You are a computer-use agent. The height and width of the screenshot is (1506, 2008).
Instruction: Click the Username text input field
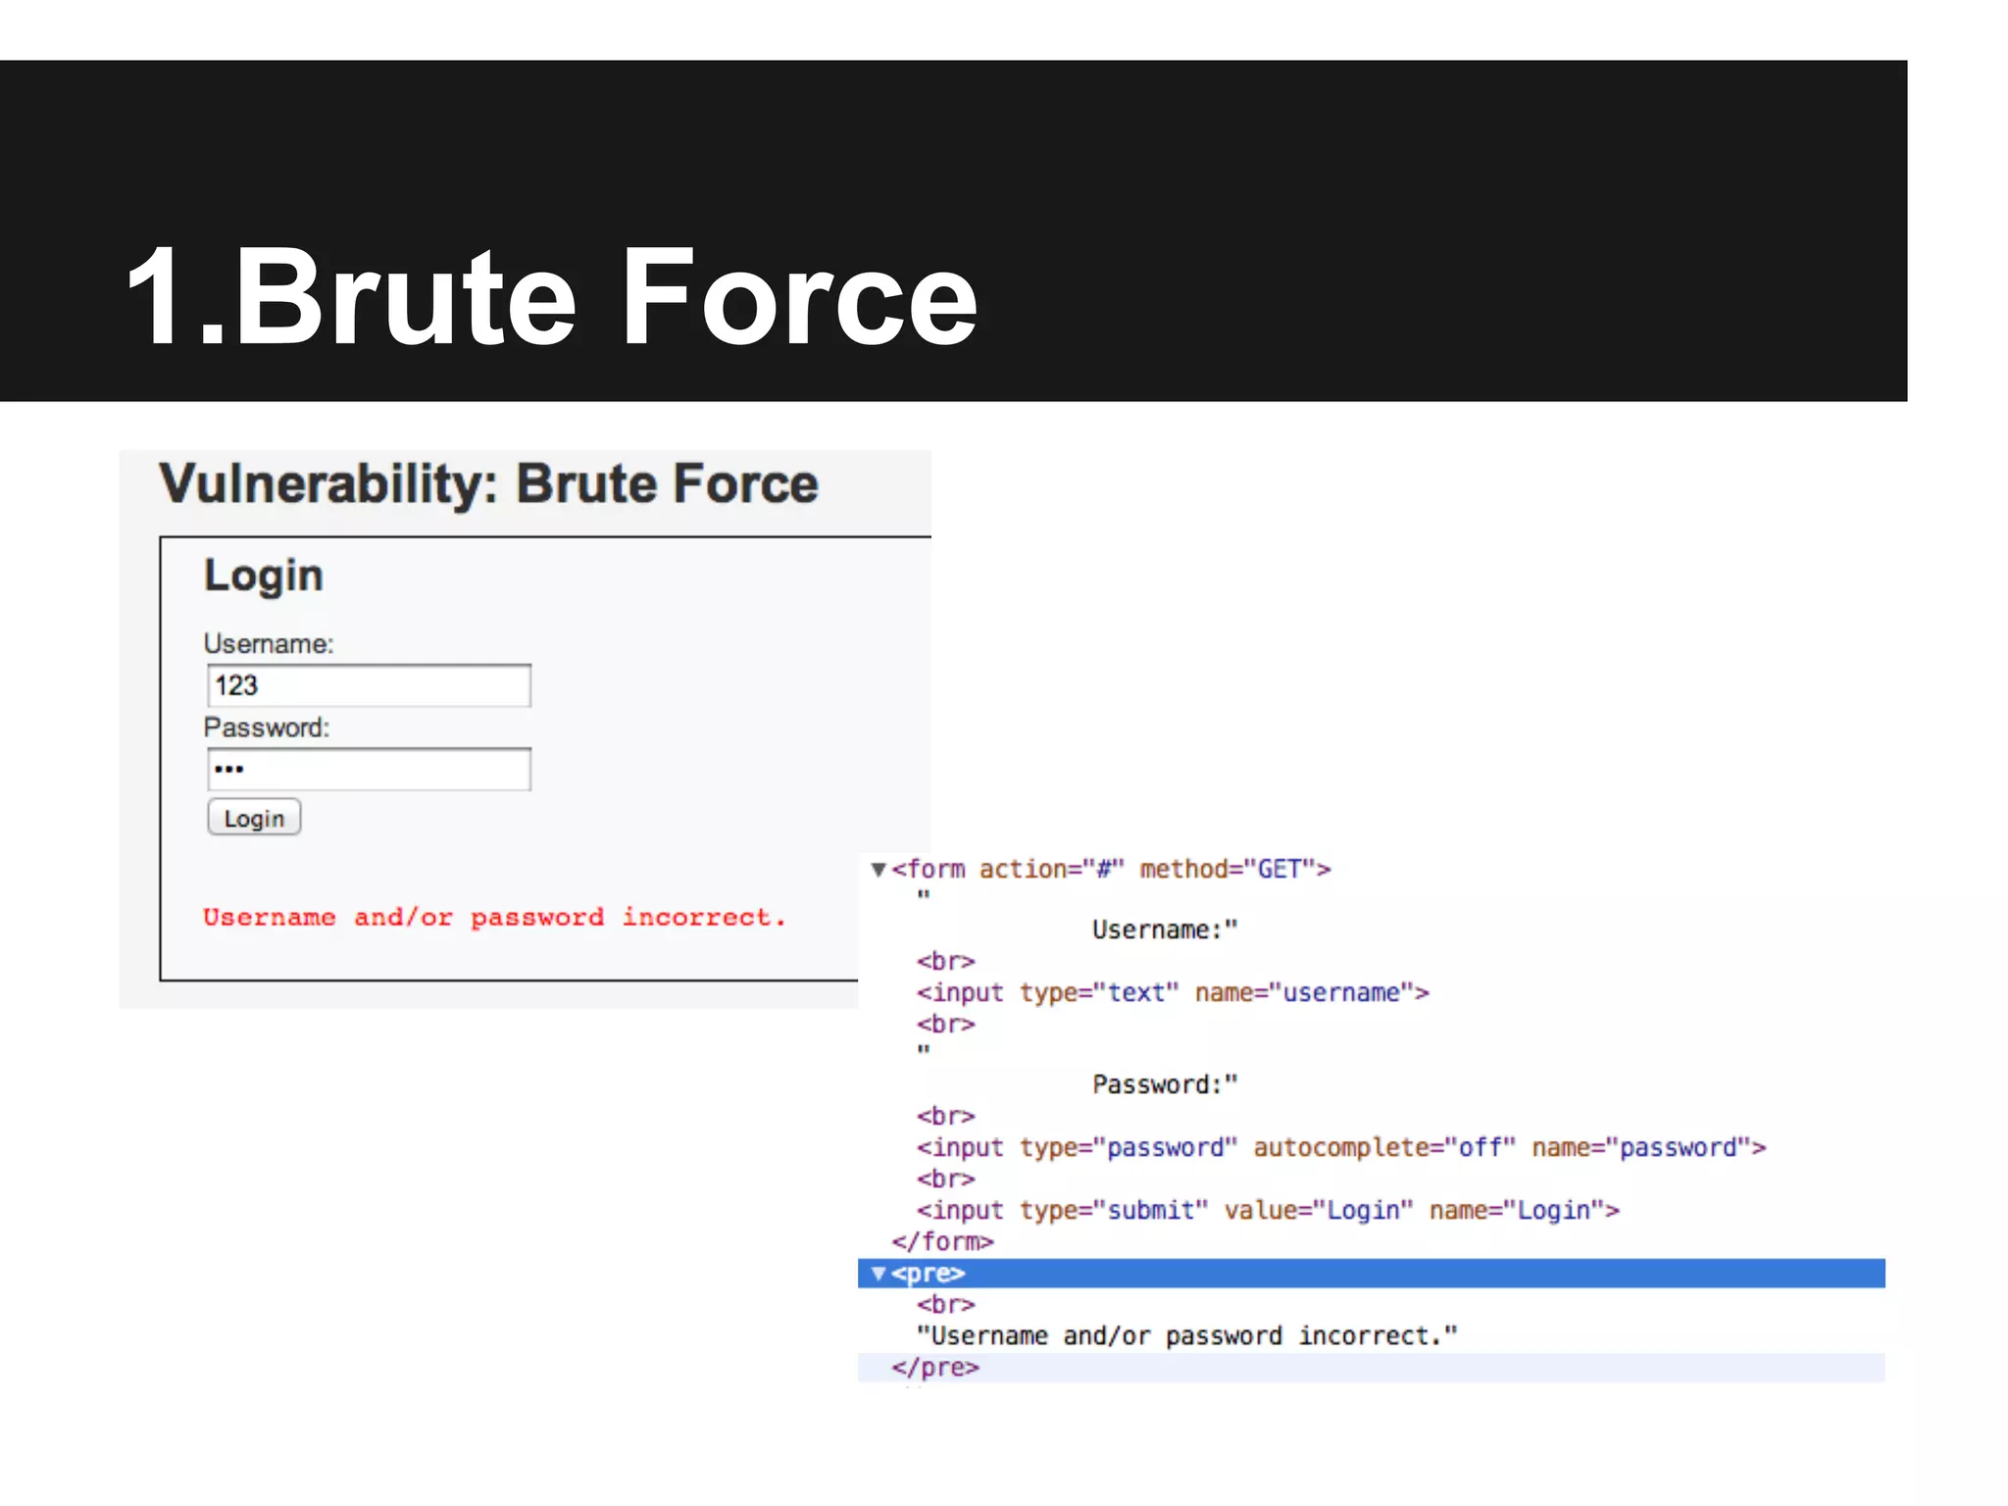point(369,685)
